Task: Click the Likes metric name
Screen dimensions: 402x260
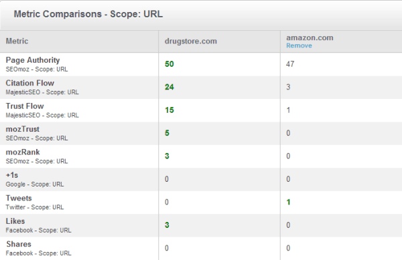Action: [x=15, y=221]
